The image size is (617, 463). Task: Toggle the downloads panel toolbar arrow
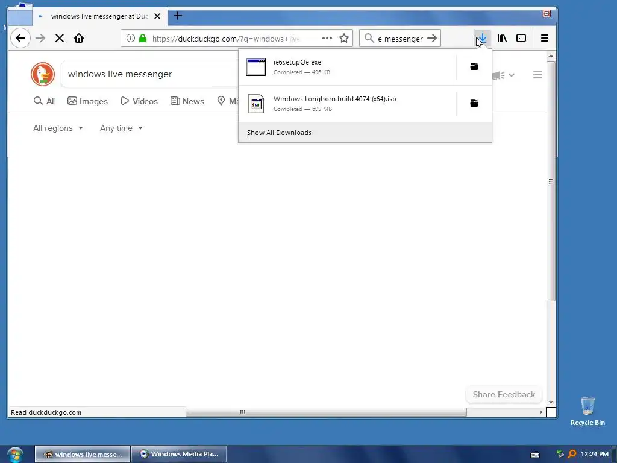point(482,38)
